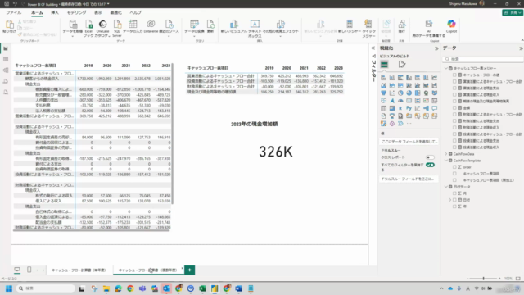Select the Treemap visual icon
The height and width of the screenshot is (295, 524).
coord(418,93)
